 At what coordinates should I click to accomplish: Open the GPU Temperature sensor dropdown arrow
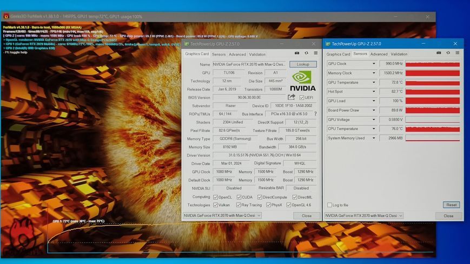(374, 82)
